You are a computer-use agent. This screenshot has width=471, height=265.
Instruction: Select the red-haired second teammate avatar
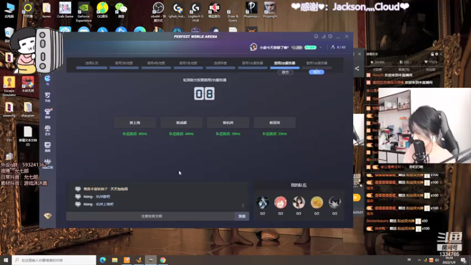tap(281, 203)
